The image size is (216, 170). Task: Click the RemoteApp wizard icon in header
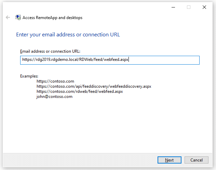pyautogui.click(x=18, y=17)
